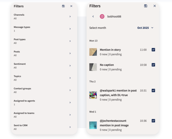Go back using the arrow beside bobhoot88
This screenshot has width=172, height=139.
coord(93,16)
